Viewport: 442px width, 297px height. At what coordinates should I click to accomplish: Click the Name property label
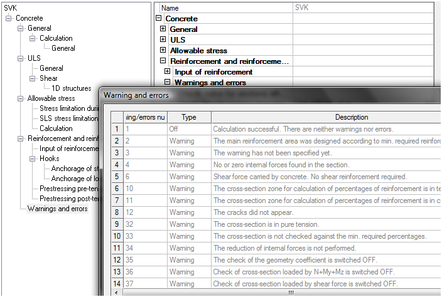pyautogui.click(x=170, y=8)
